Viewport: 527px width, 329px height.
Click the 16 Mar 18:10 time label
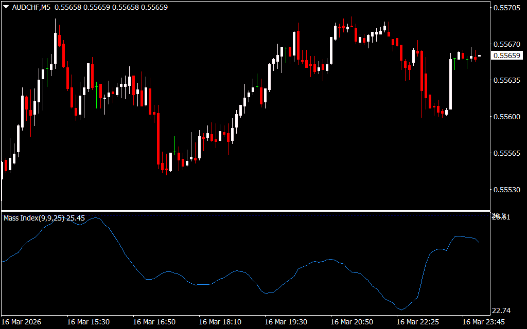click(220, 322)
